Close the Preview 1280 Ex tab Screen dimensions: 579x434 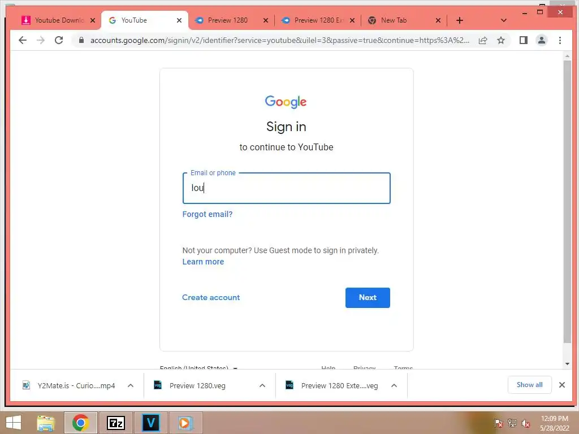(352, 20)
